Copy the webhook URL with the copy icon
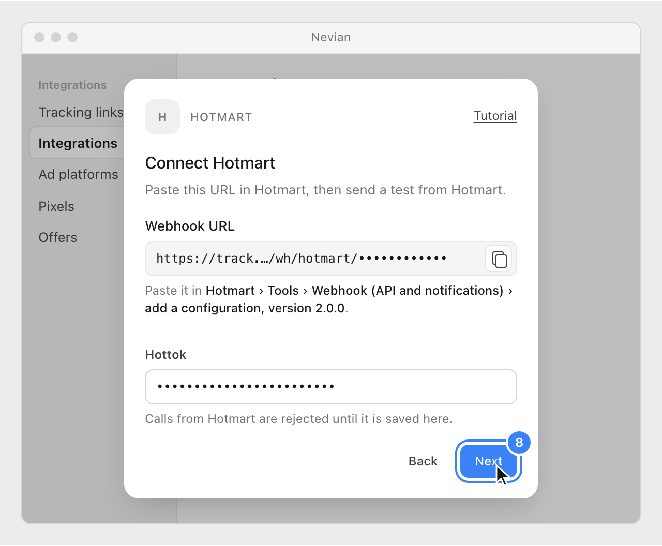 pyautogui.click(x=499, y=259)
